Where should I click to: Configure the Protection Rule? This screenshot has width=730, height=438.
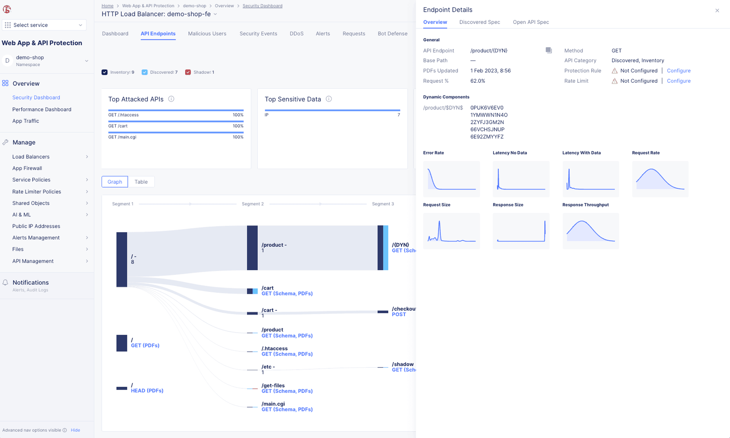[x=679, y=71]
